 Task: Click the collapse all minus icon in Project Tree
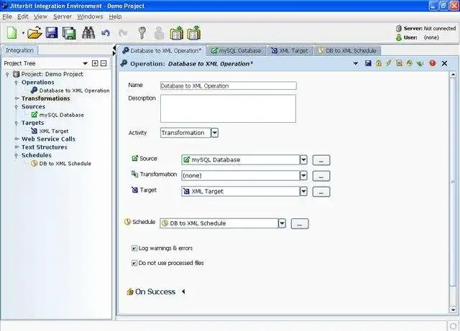103,63
